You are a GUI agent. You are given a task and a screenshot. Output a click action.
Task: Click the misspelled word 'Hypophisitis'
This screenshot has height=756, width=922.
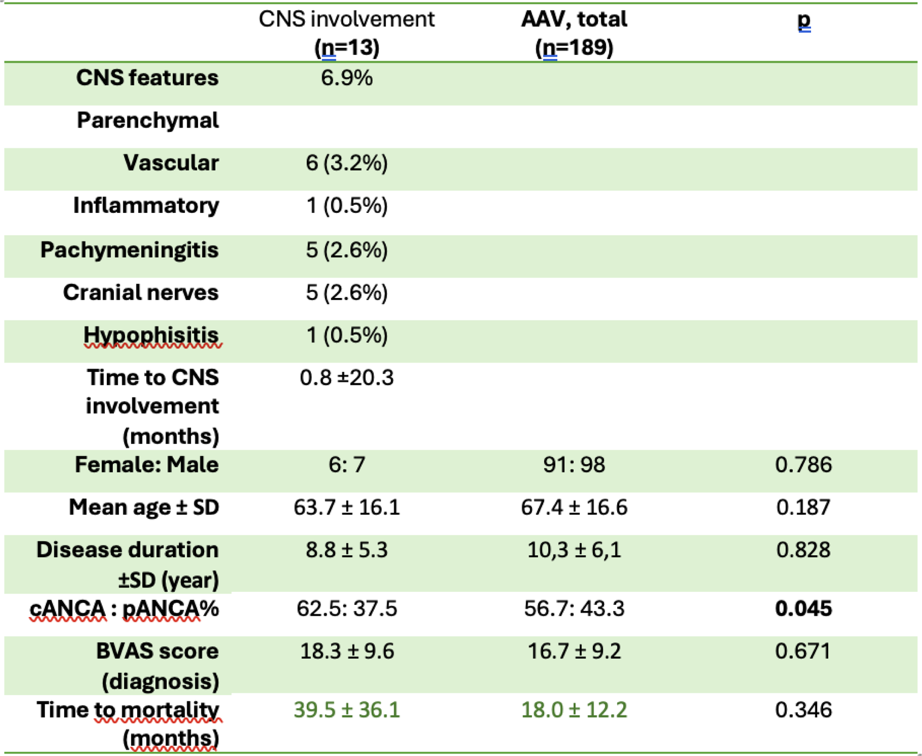(151, 335)
